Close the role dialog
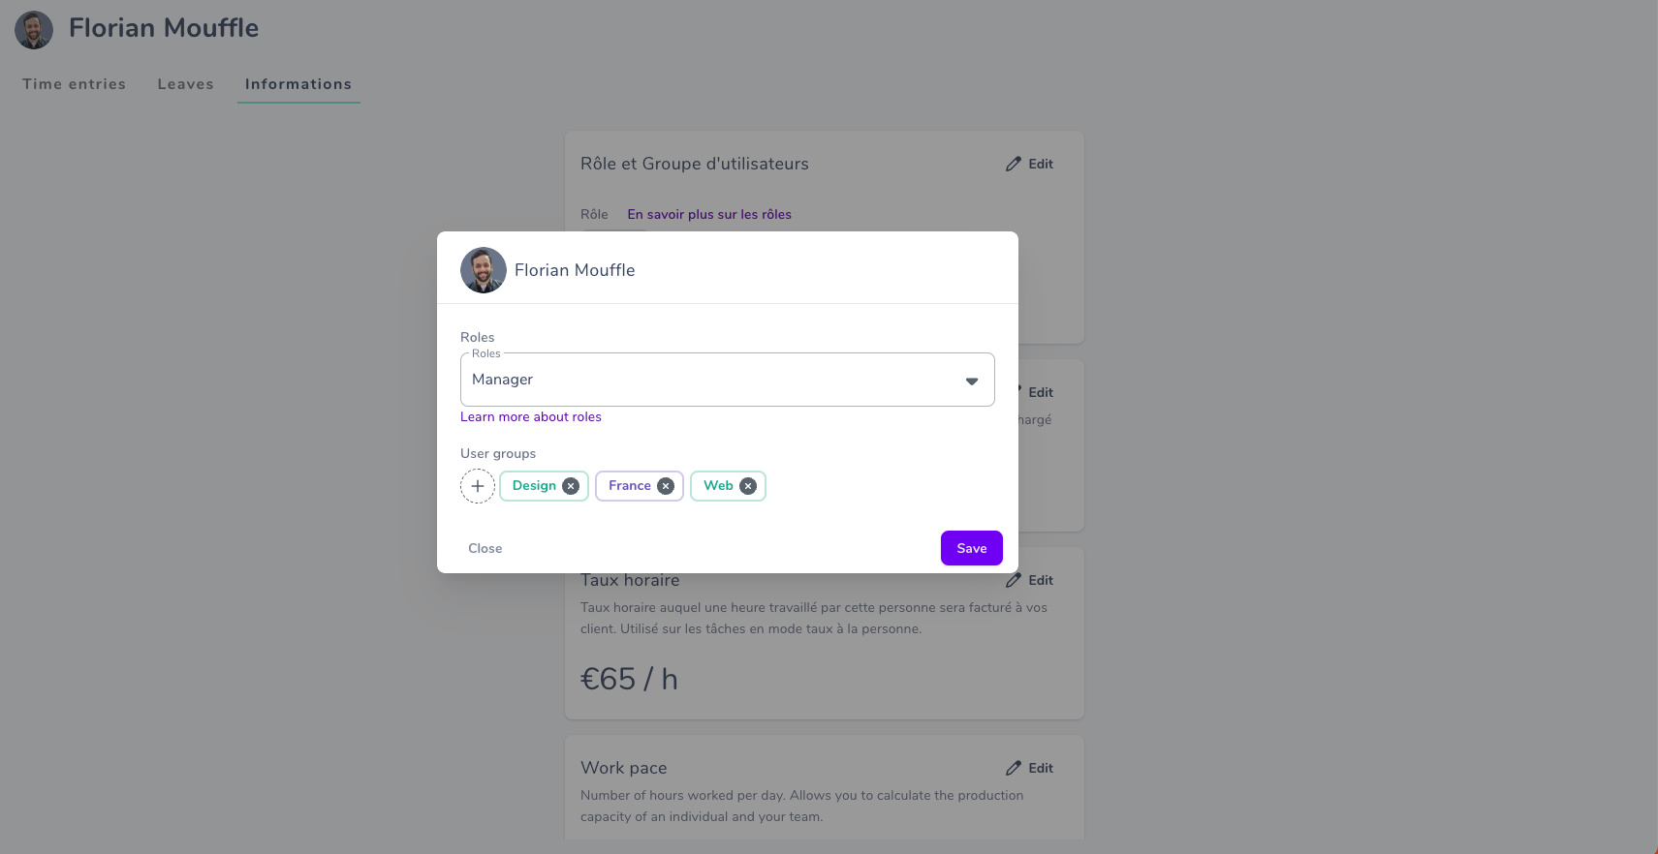The height and width of the screenshot is (854, 1658). [485, 548]
